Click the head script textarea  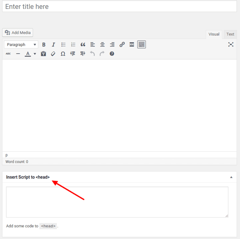tap(117, 202)
